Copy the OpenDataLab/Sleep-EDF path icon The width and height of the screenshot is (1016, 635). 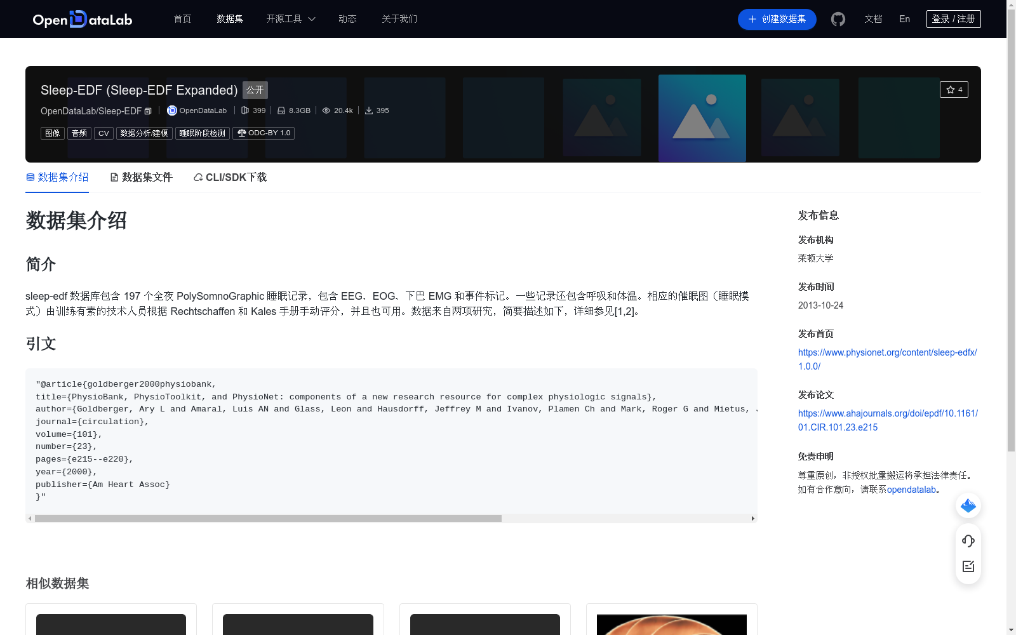(x=148, y=111)
